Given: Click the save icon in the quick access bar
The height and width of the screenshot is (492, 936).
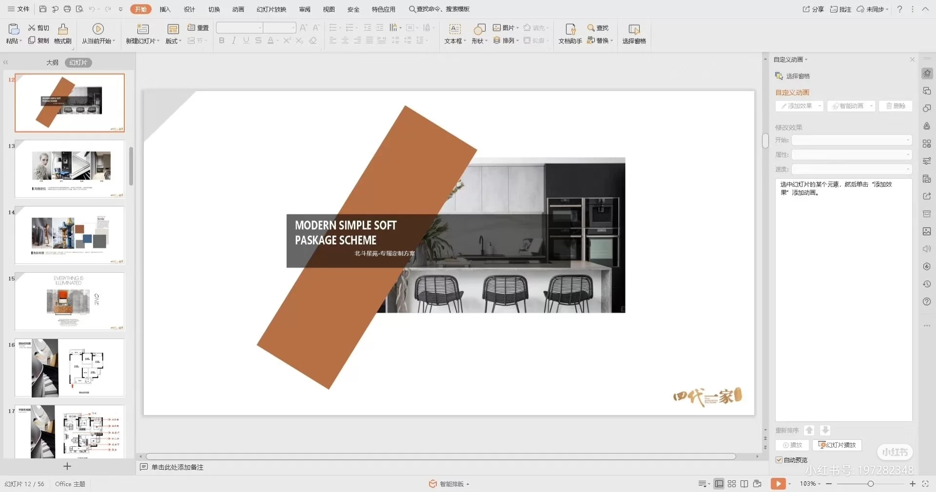Looking at the screenshot, I should (x=43, y=9).
